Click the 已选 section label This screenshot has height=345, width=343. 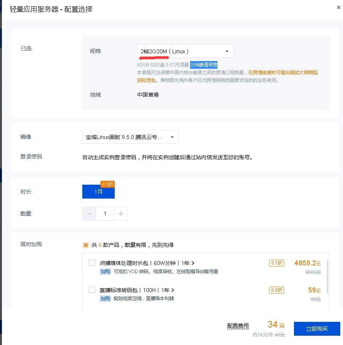pyautogui.click(x=26, y=48)
